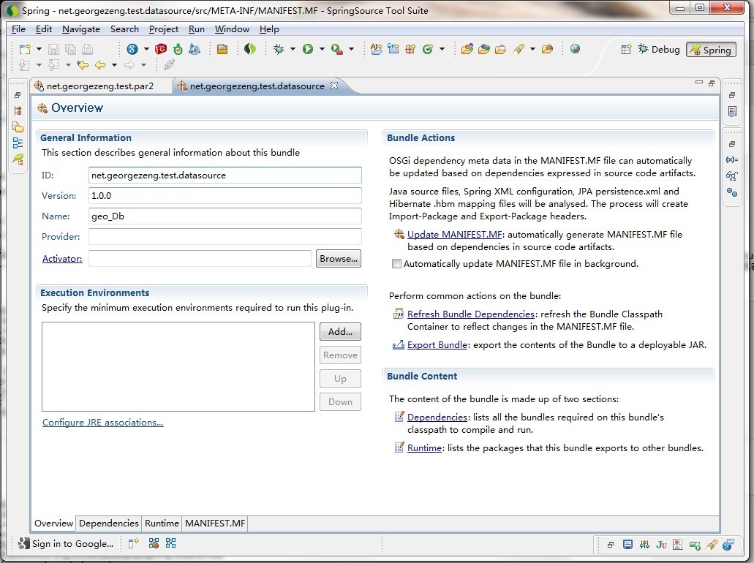Open the Google services dropdown arrow
Viewport: 754px width, 563px height.
tap(146, 49)
